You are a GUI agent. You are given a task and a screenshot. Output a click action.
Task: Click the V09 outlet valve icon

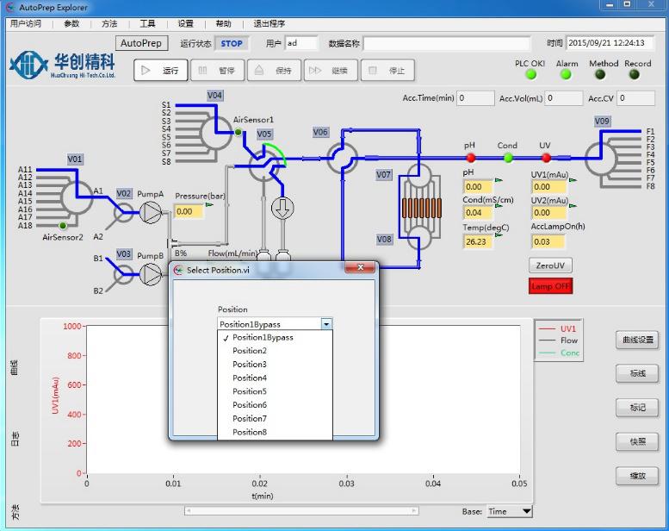(x=601, y=158)
